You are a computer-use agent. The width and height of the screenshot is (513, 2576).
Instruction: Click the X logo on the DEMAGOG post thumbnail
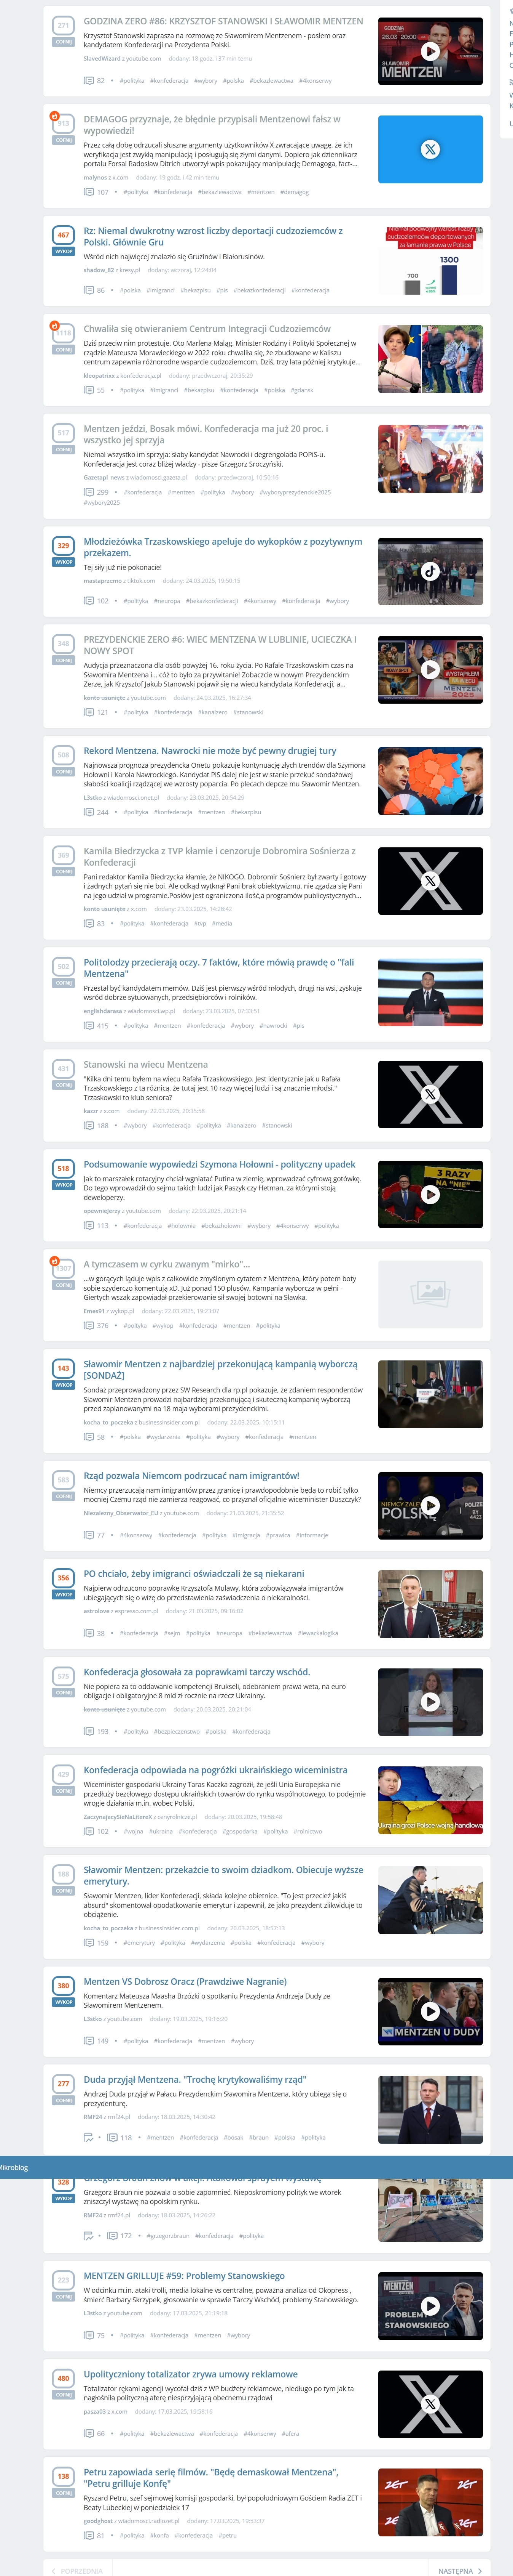click(430, 149)
